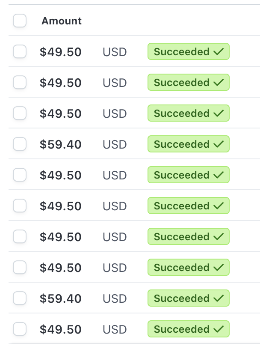This screenshot has width=260, height=346.
Task: Tick the select-all checkbox beside Amount header
Action: click(x=20, y=21)
